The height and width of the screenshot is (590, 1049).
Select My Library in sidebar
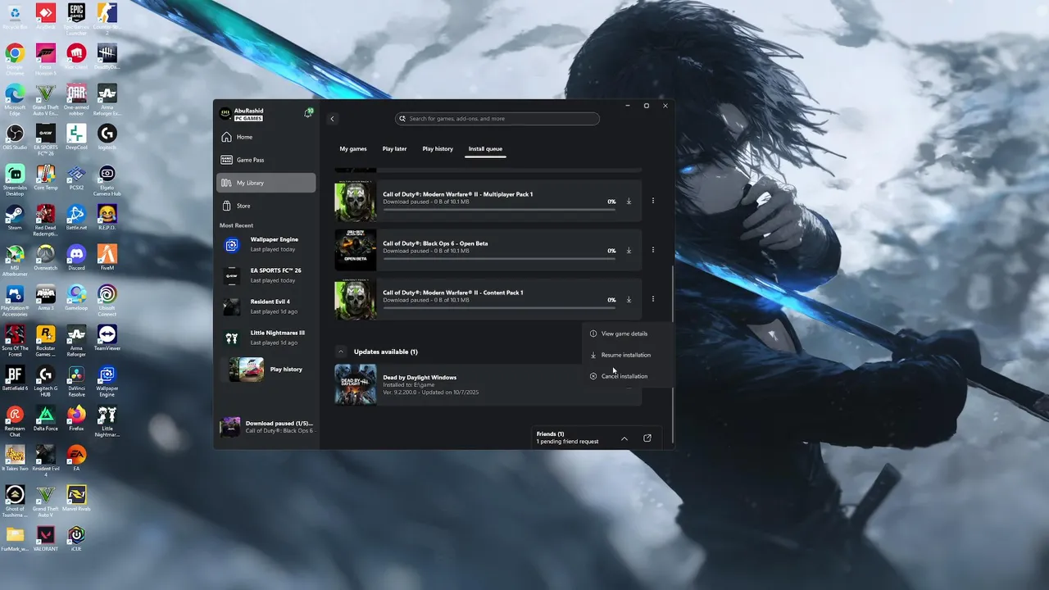point(266,183)
